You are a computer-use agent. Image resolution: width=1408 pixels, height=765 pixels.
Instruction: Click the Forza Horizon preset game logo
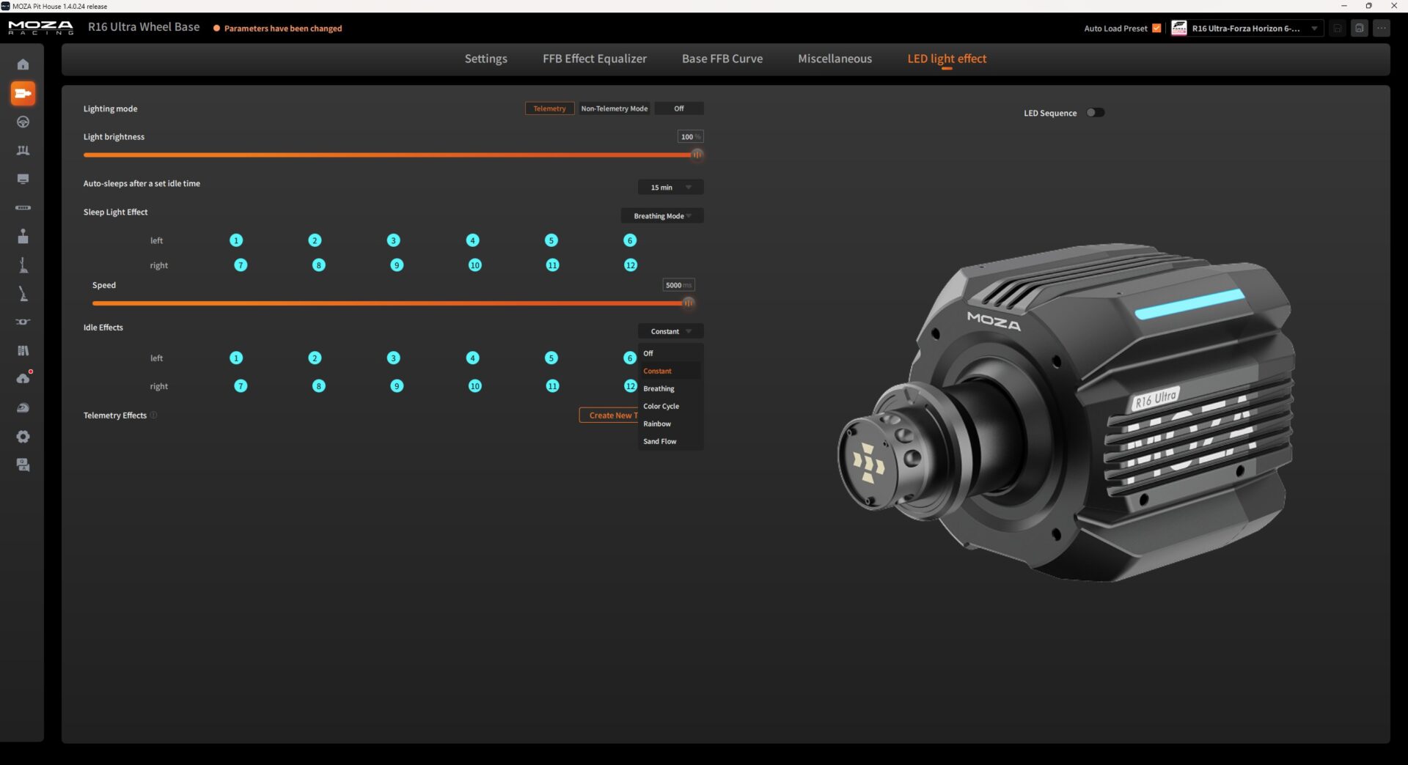(x=1179, y=29)
